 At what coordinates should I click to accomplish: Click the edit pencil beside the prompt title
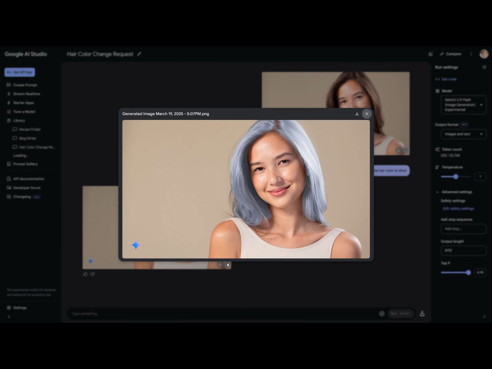tap(139, 54)
